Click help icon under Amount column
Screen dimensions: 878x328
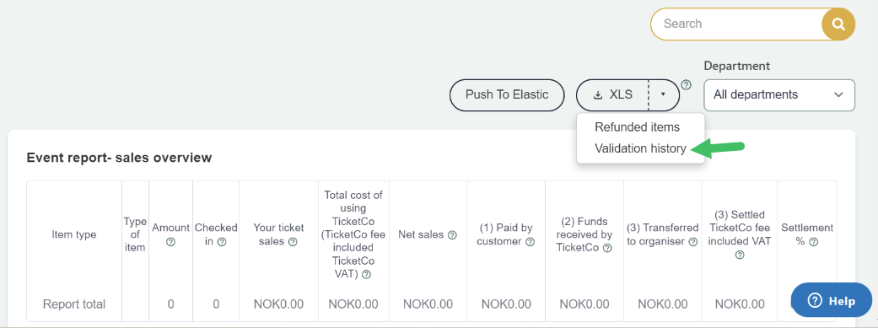click(170, 242)
